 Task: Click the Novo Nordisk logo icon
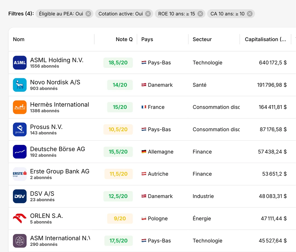pos(20,85)
